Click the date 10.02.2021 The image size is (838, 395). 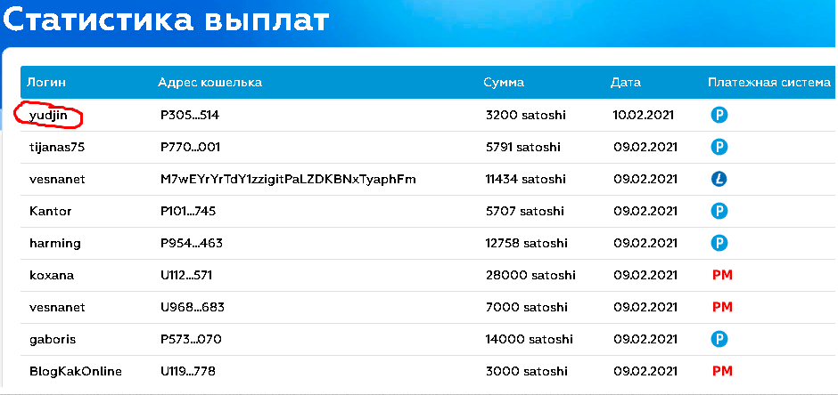(644, 115)
